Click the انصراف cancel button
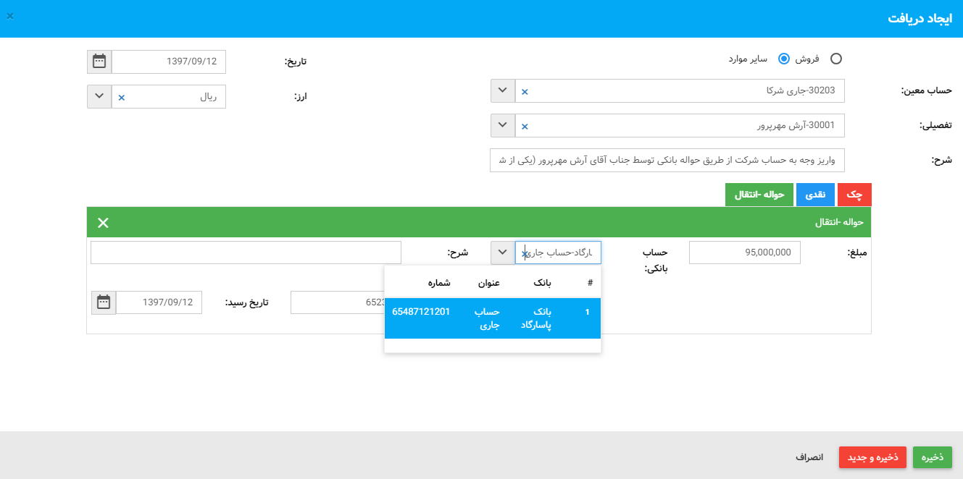This screenshot has width=963, height=479. point(809,457)
